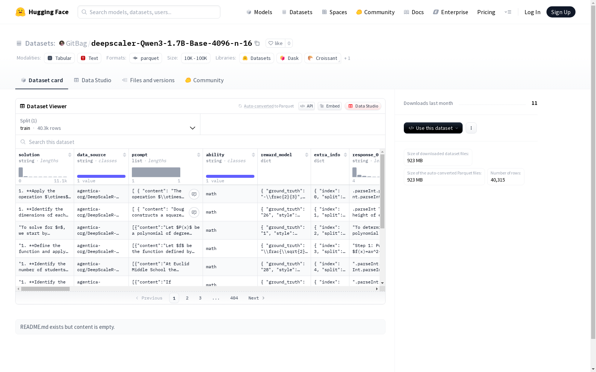This screenshot has height=372, width=596.
Task: Click the dataset title deepscaler-Qwen3-1.7B-Base-4096-n-16
Action: click(x=172, y=43)
